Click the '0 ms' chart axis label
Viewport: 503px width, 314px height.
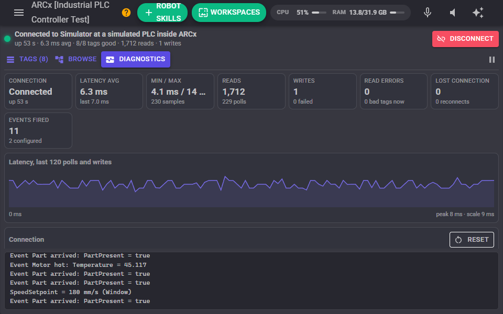coord(15,214)
